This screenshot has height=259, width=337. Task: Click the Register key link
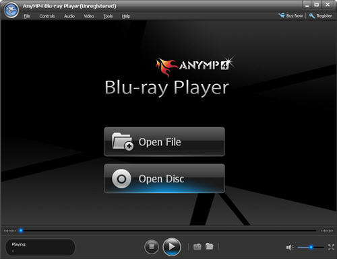[x=320, y=15]
